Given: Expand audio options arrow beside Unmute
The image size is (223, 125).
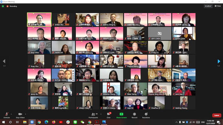Looking at the screenshot, I should click(x=11, y=114).
